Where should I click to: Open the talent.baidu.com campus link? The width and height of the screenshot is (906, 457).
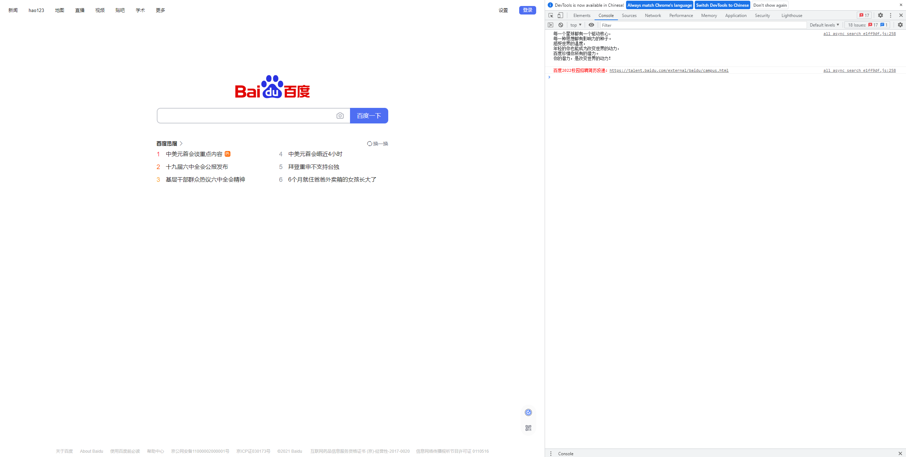pyautogui.click(x=669, y=70)
